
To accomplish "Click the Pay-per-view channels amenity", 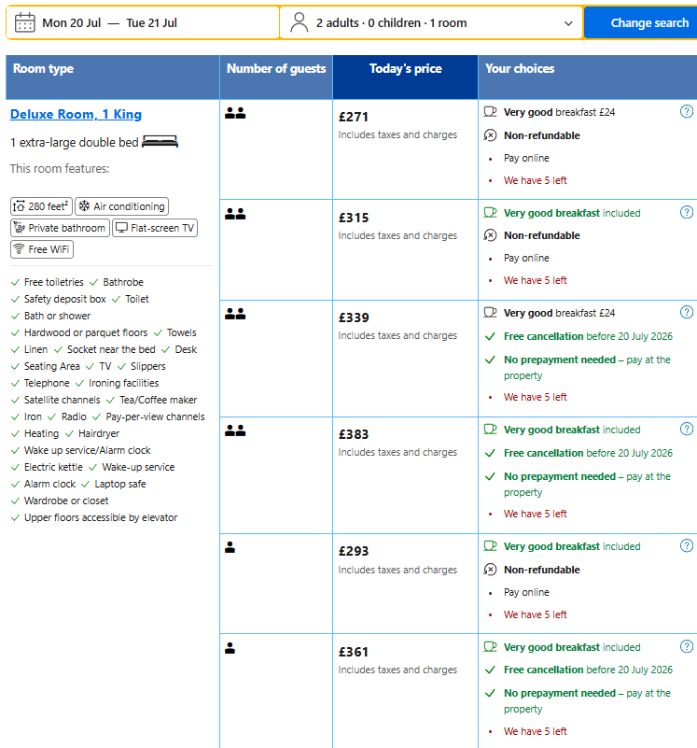I will click(155, 416).
